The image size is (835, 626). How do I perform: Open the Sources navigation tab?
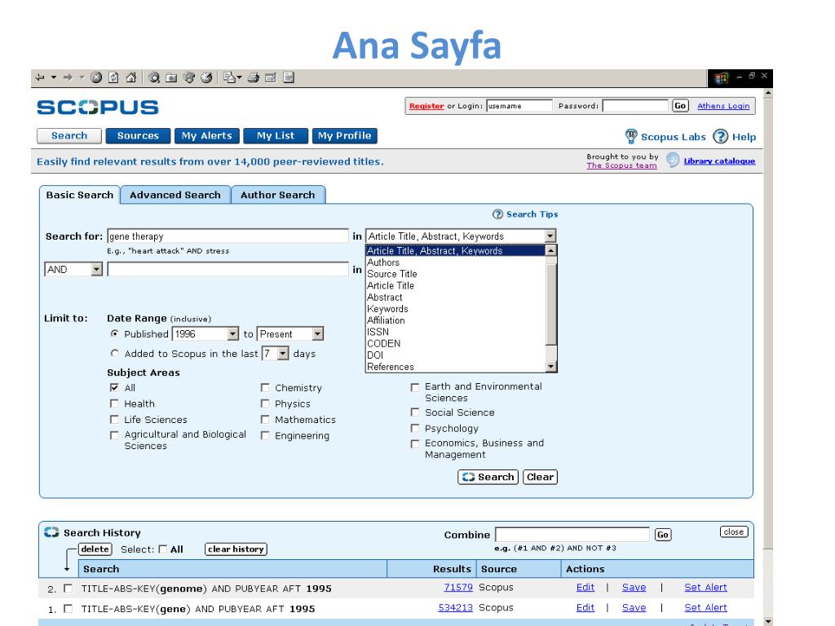pyautogui.click(x=138, y=136)
